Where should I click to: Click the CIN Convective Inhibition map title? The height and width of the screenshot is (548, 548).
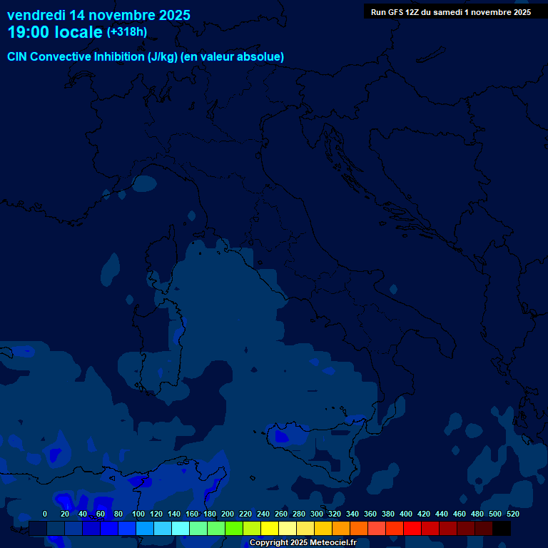tap(146, 56)
